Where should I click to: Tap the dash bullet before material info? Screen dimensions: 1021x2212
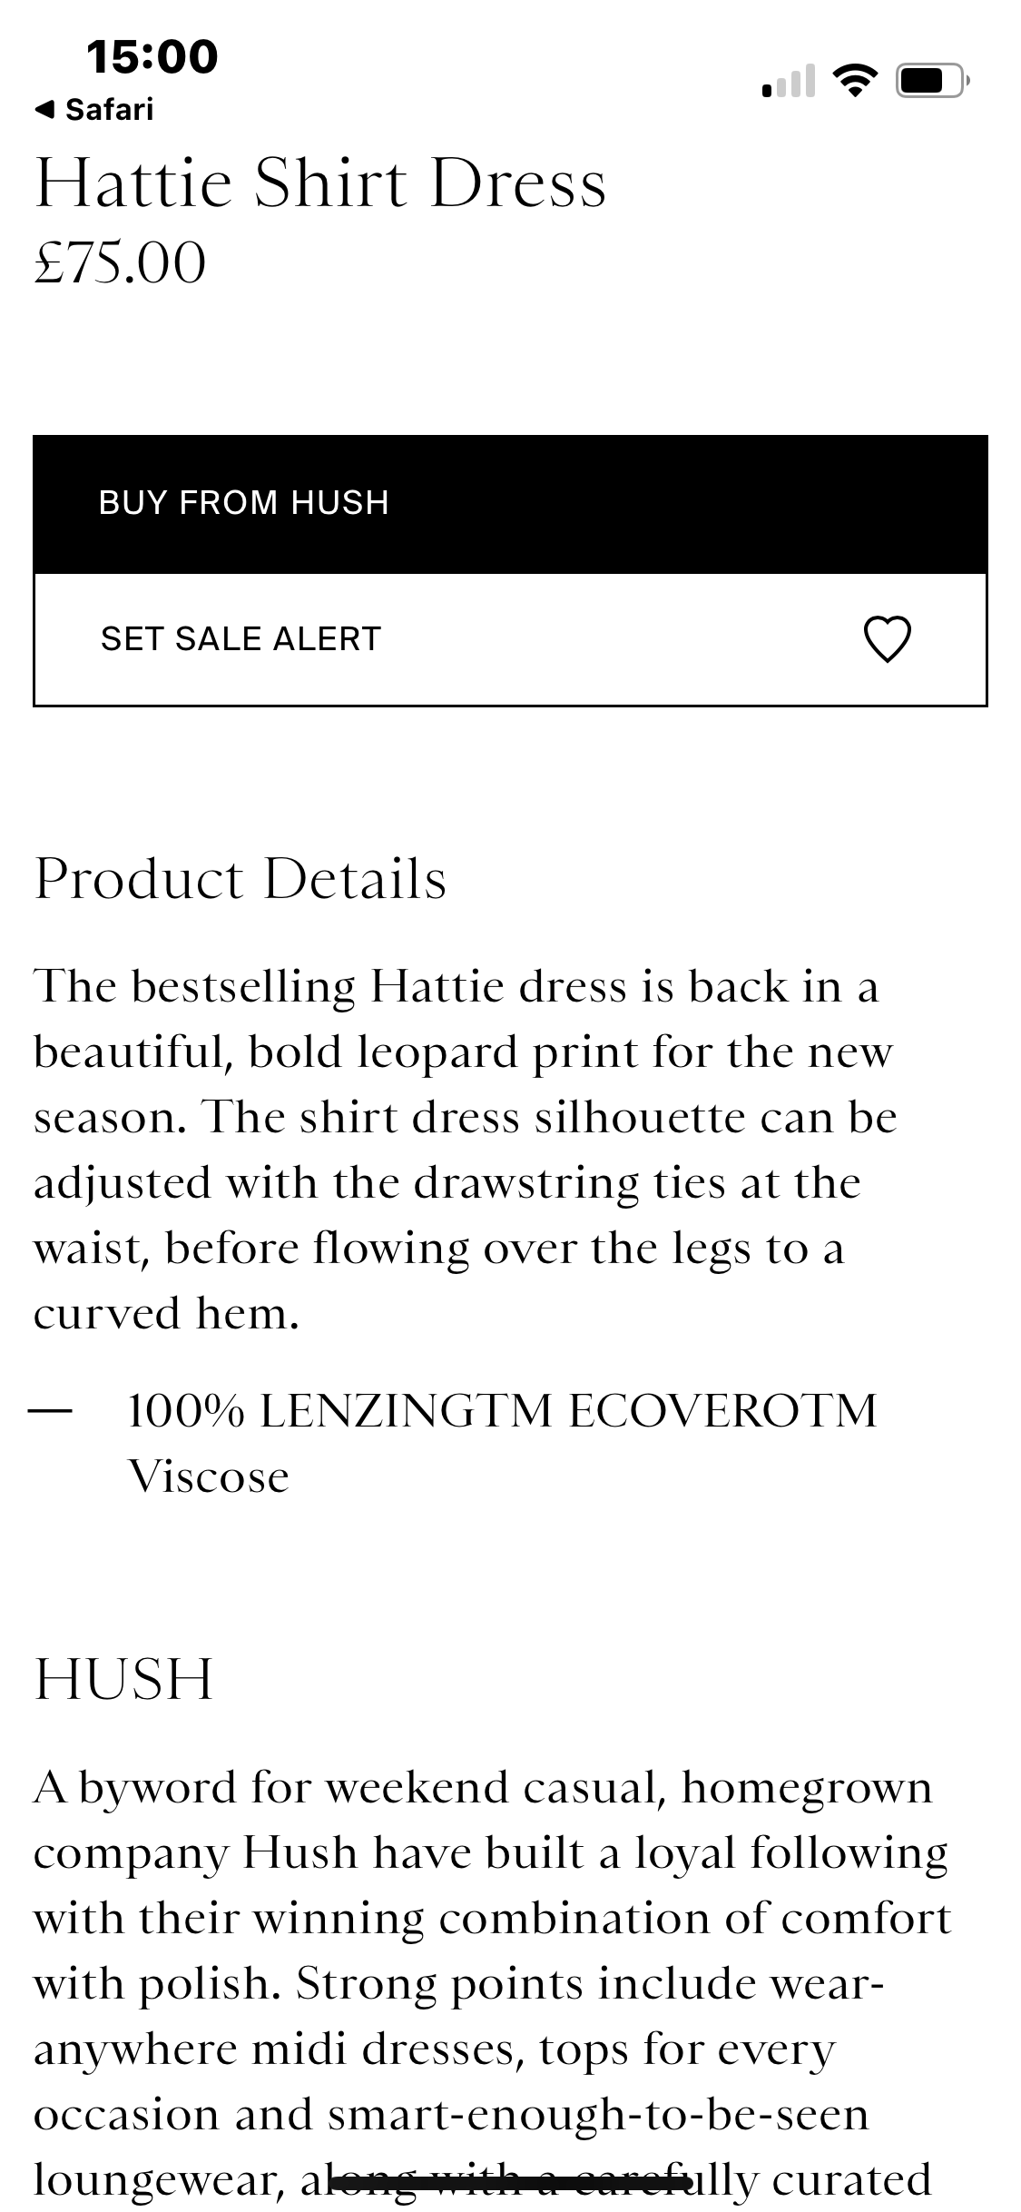click(51, 1411)
